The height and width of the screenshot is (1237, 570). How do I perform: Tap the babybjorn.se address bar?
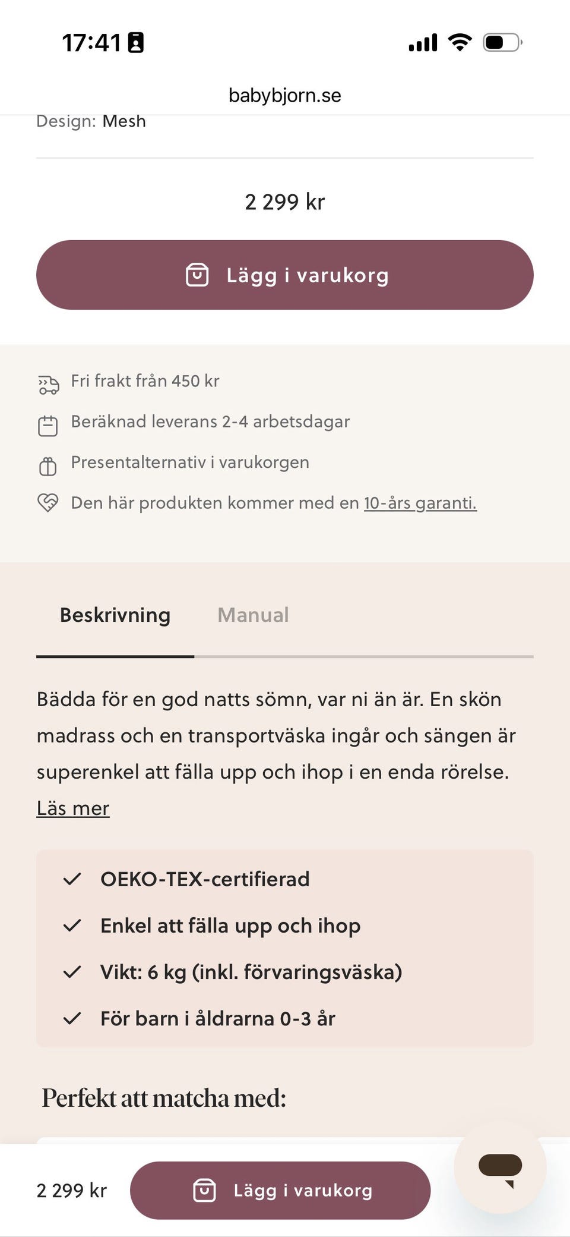[285, 95]
